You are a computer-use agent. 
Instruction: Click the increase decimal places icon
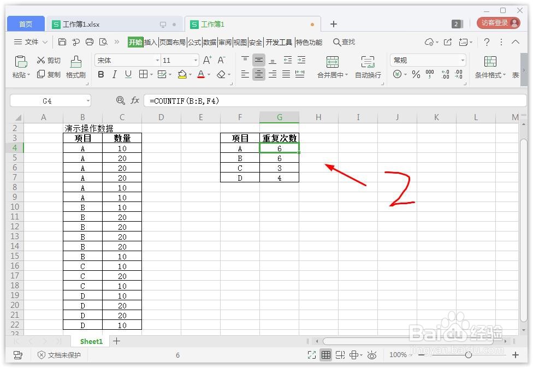click(445, 74)
